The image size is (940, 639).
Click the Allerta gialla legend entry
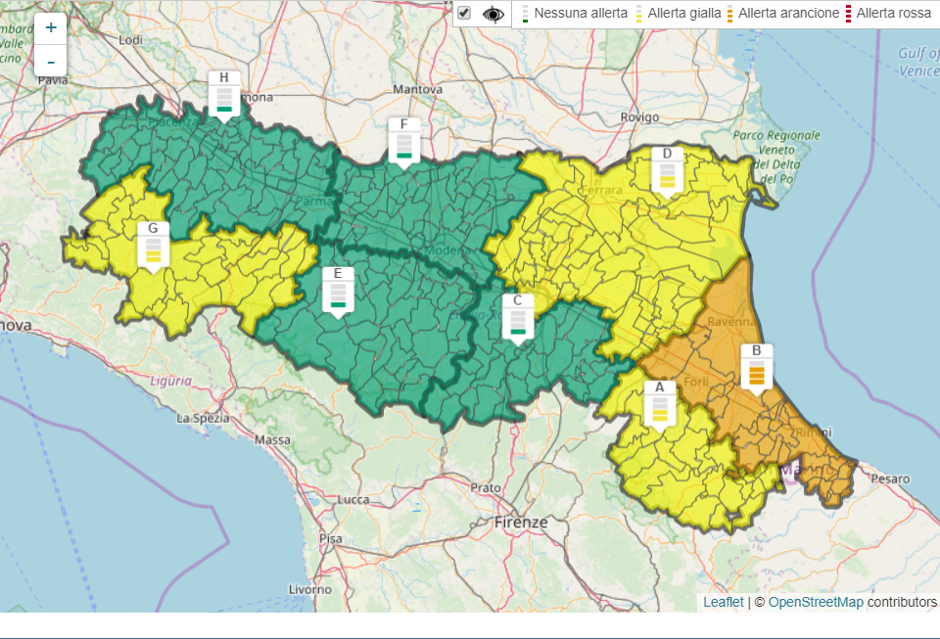pyautogui.click(x=680, y=14)
